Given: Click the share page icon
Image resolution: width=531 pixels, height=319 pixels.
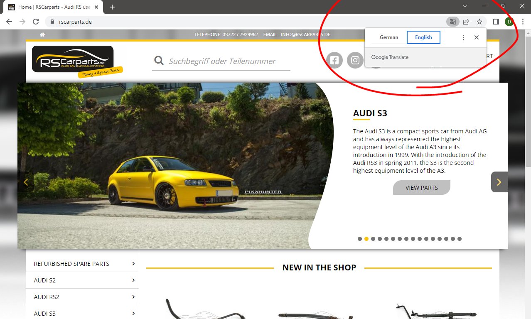Looking at the screenshot, I should point(466,22).
